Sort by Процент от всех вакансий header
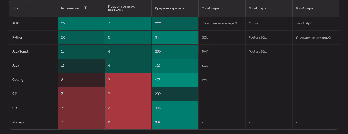348x134 pixels. [121, 8]
